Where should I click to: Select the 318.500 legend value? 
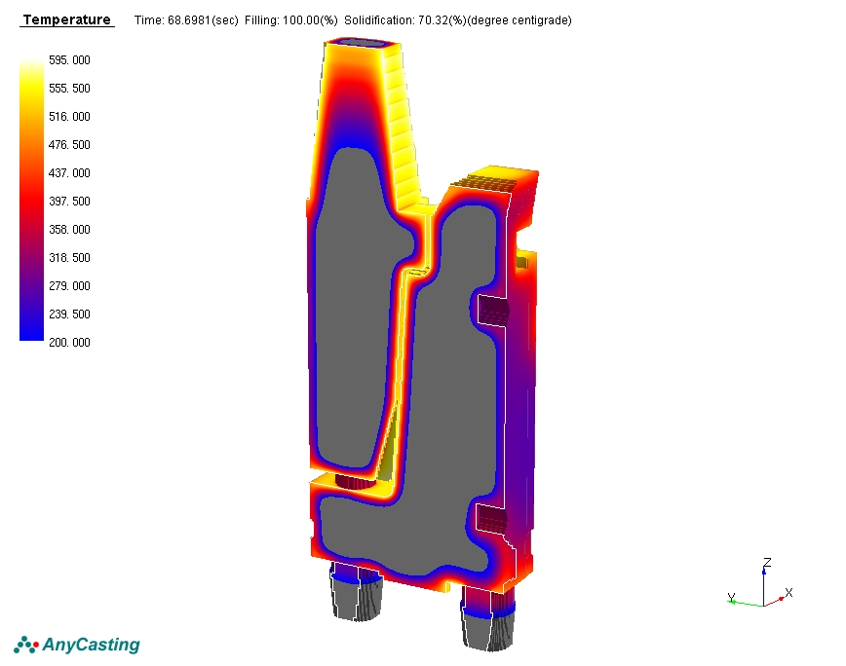(69, 258)
